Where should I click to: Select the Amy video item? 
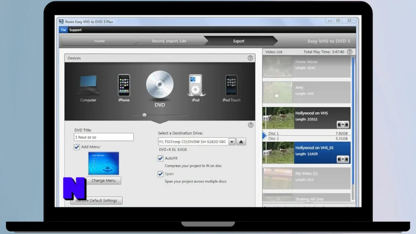(306, 92)
